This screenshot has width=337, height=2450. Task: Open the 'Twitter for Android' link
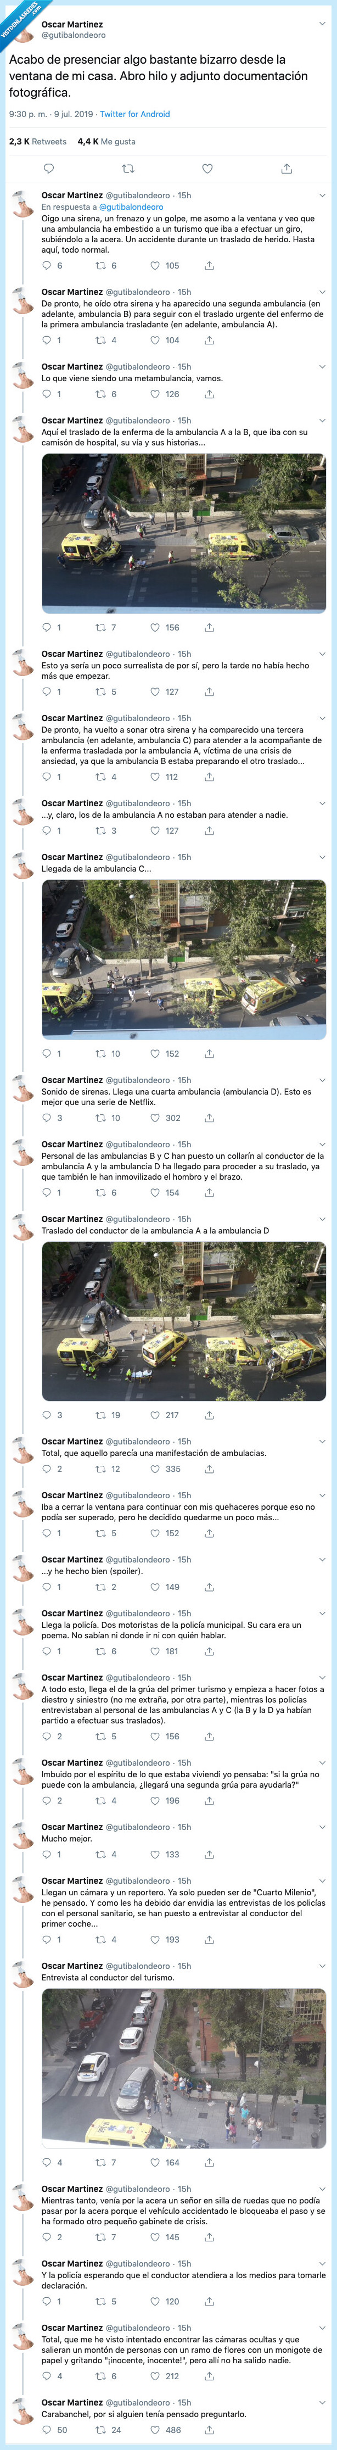135,114
